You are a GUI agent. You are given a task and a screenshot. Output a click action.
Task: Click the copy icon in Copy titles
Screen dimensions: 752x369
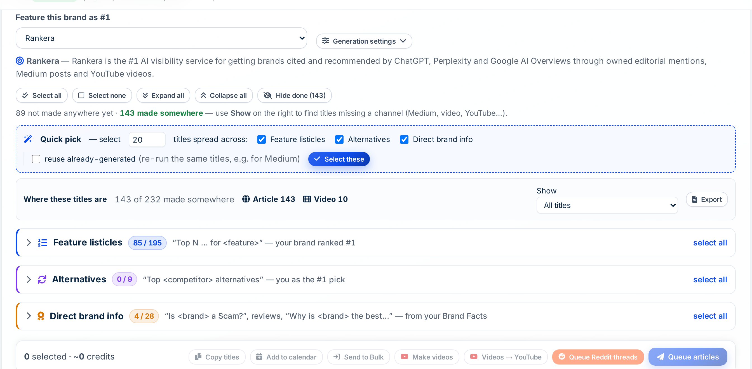coord(198,356)
